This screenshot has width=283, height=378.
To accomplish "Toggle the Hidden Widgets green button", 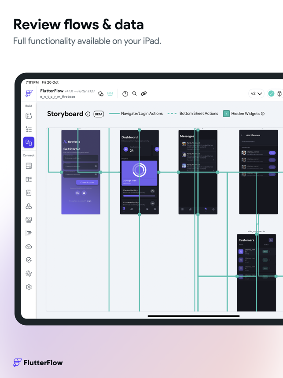I will point(226,114).
